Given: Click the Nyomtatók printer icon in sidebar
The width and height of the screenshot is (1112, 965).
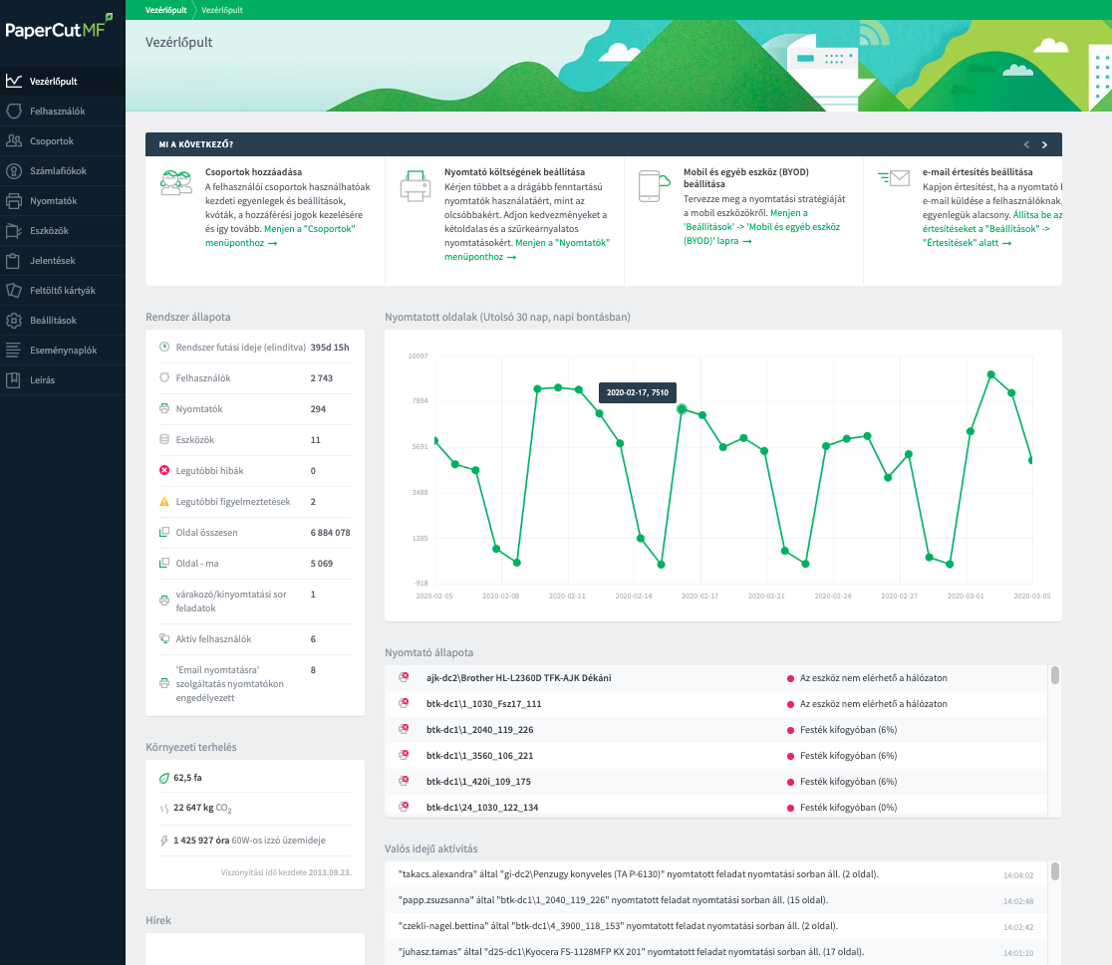Looking at the screenshot, I should click(13, 201).
